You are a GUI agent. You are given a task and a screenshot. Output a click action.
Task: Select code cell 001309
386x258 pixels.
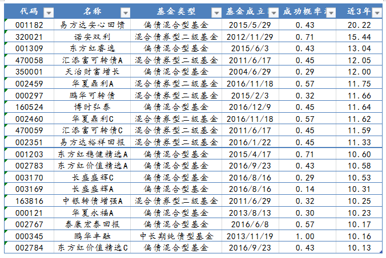(29, 48)
